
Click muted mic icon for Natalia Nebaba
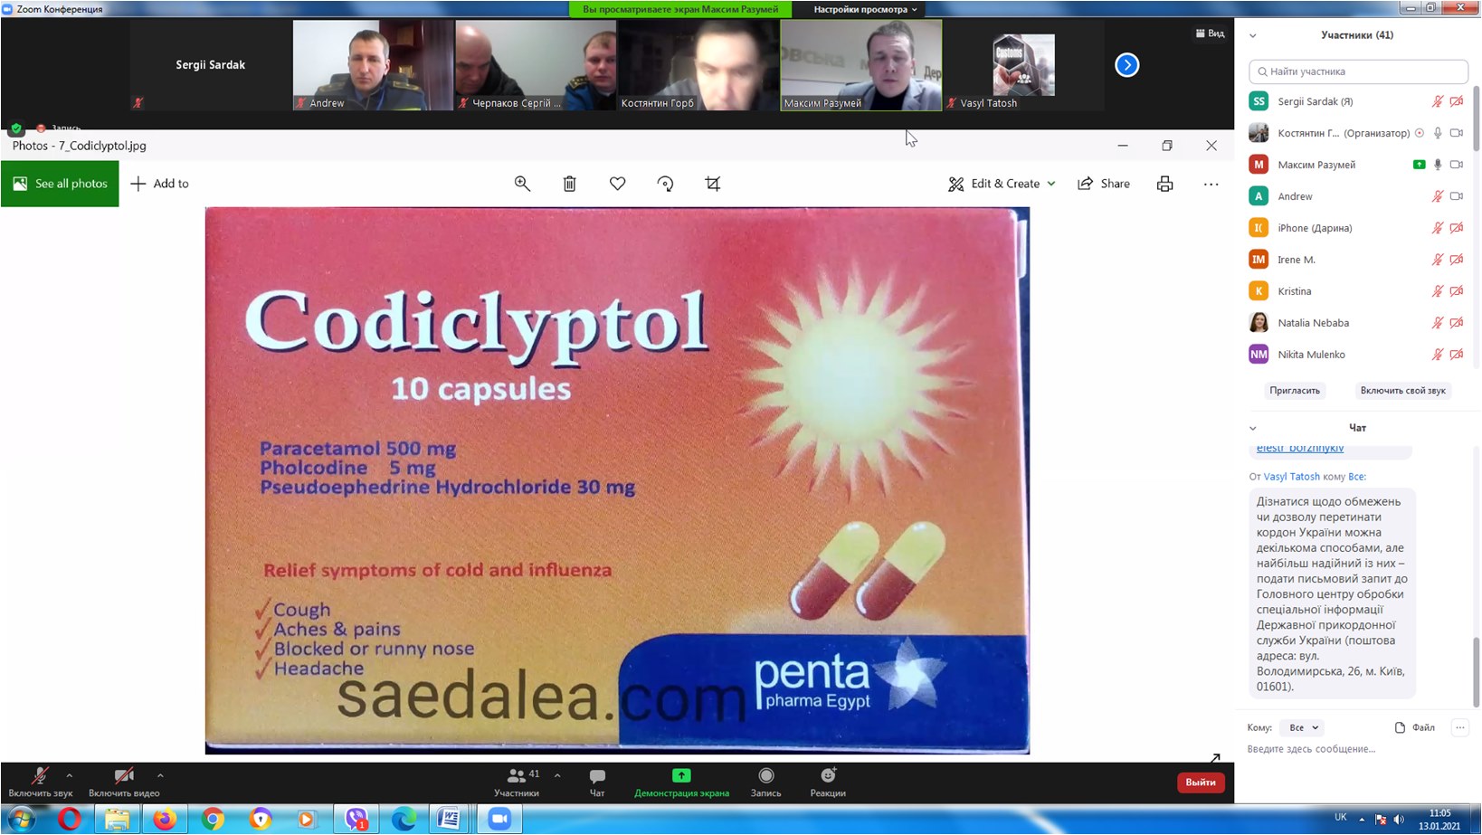1438,323
